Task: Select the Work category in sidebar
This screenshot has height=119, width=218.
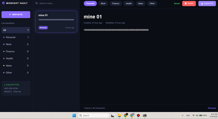Action: [x=16, y=44]
